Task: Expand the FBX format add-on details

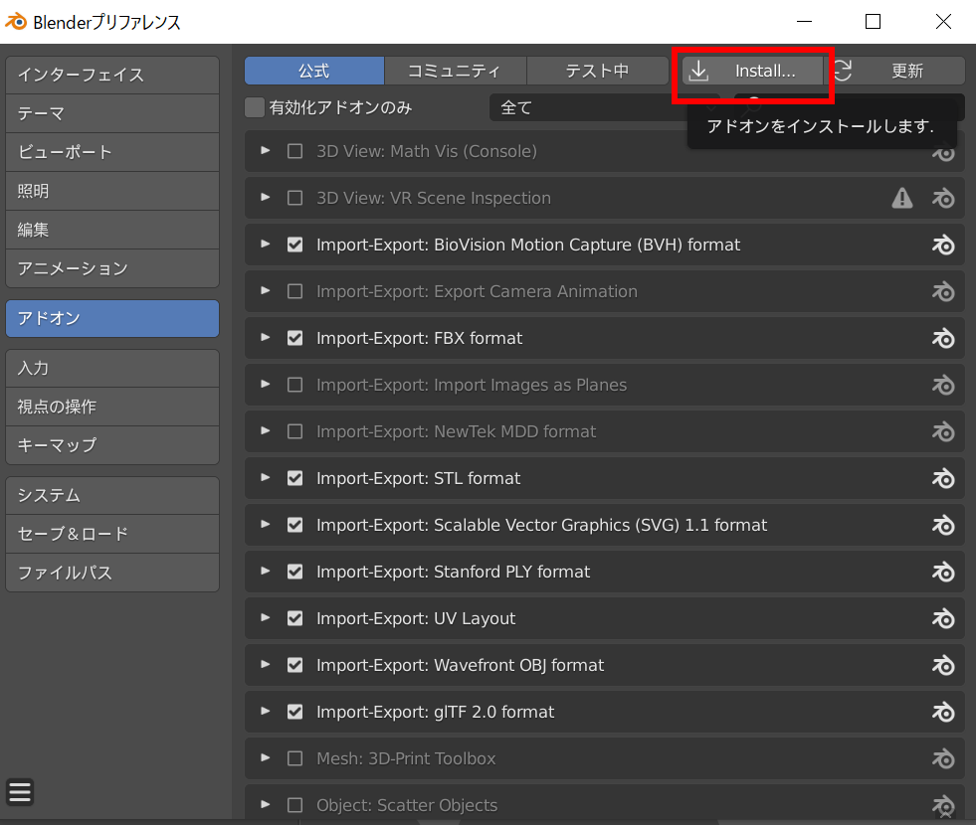Action: [x=266, y=337]
